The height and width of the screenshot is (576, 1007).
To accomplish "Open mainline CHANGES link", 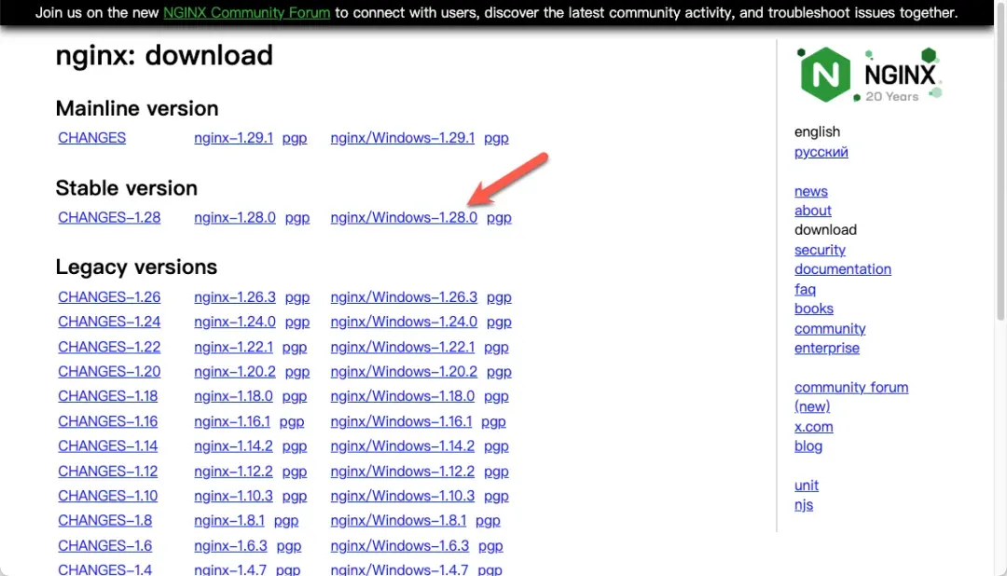I will [91, 137].
